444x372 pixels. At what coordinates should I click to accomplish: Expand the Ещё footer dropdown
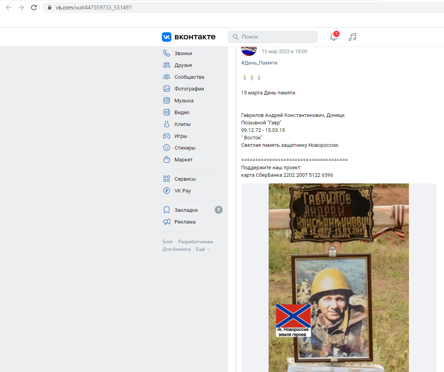coord(203,250)
